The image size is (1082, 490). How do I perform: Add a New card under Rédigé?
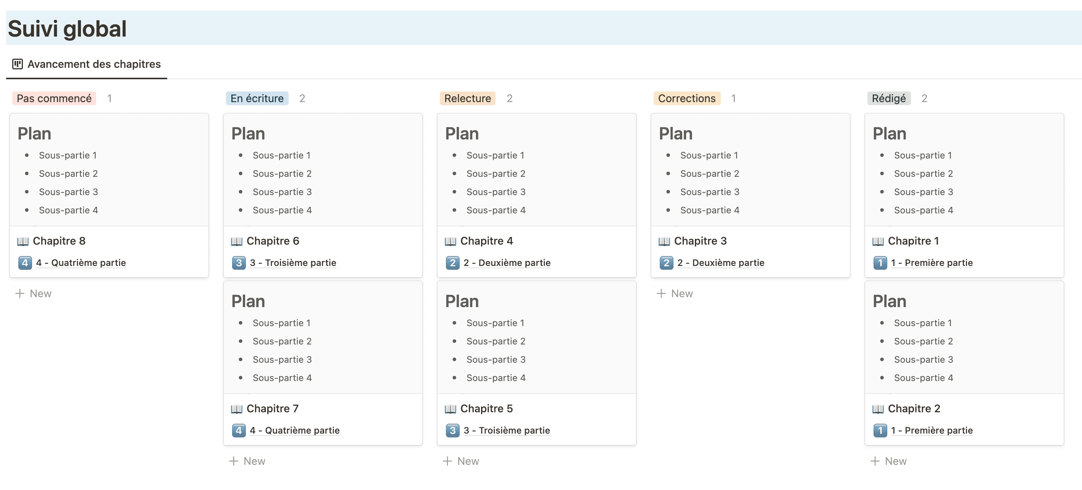(888, 461)
